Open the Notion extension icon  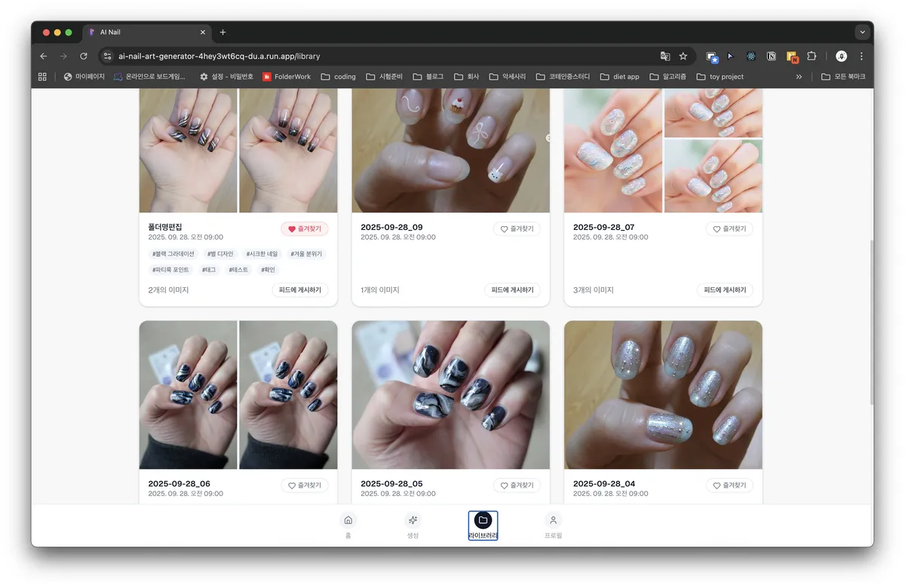coord(772,56)
